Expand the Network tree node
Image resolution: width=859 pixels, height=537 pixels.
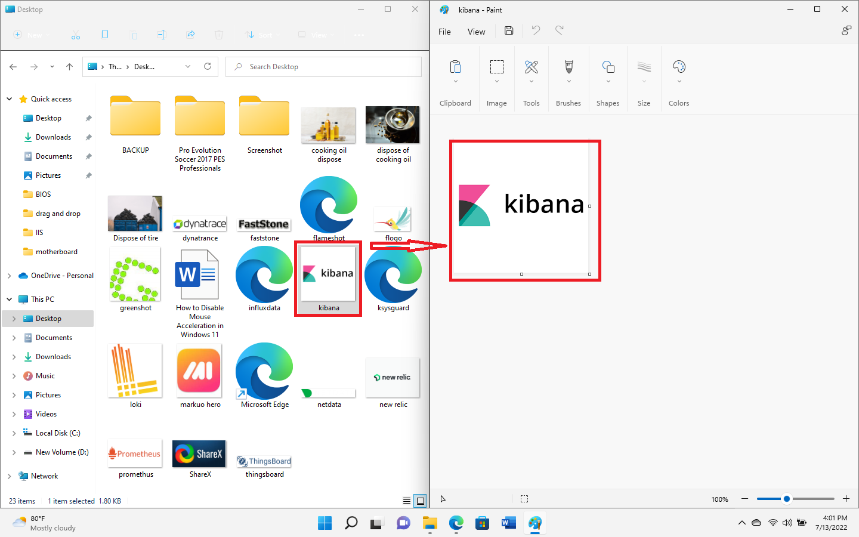click(9, 476)
